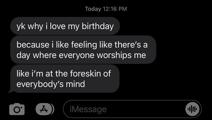Click the "12:16 PM" time text
Image resolution: width=212 pixels, height=120 pixels.
click(115, 9)
